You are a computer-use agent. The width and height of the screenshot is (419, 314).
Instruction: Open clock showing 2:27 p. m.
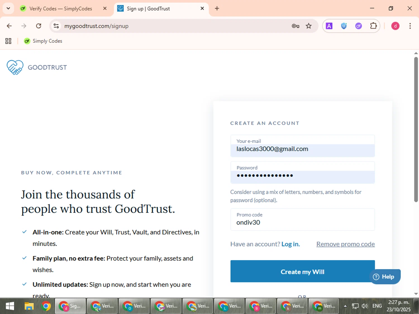point(399,306)
